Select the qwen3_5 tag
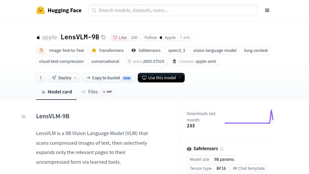 (177, 50)
